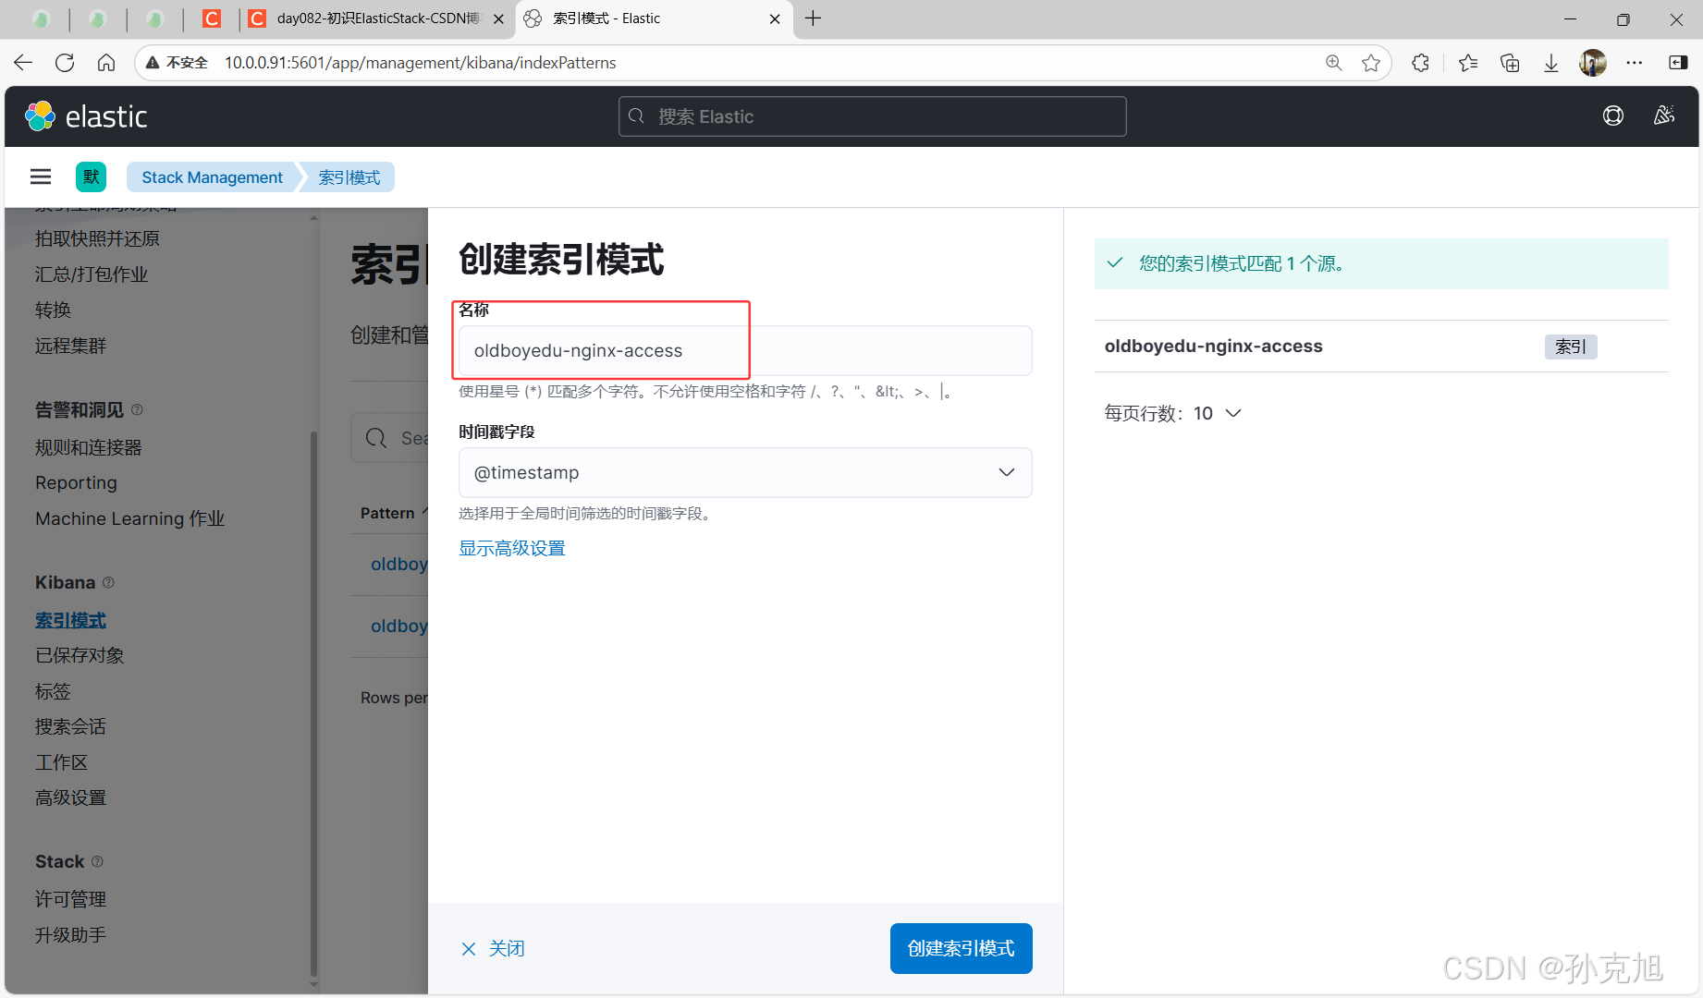Screen dimensions: 1703x998
Task: Click the matched oldboyedu-nginx-access index row
Action: (x=1381, y=347)
